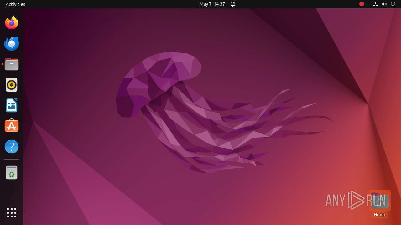Open the Files manager in the dock
Viewport: 401px width, 225px height.
[x=12, y=64]
